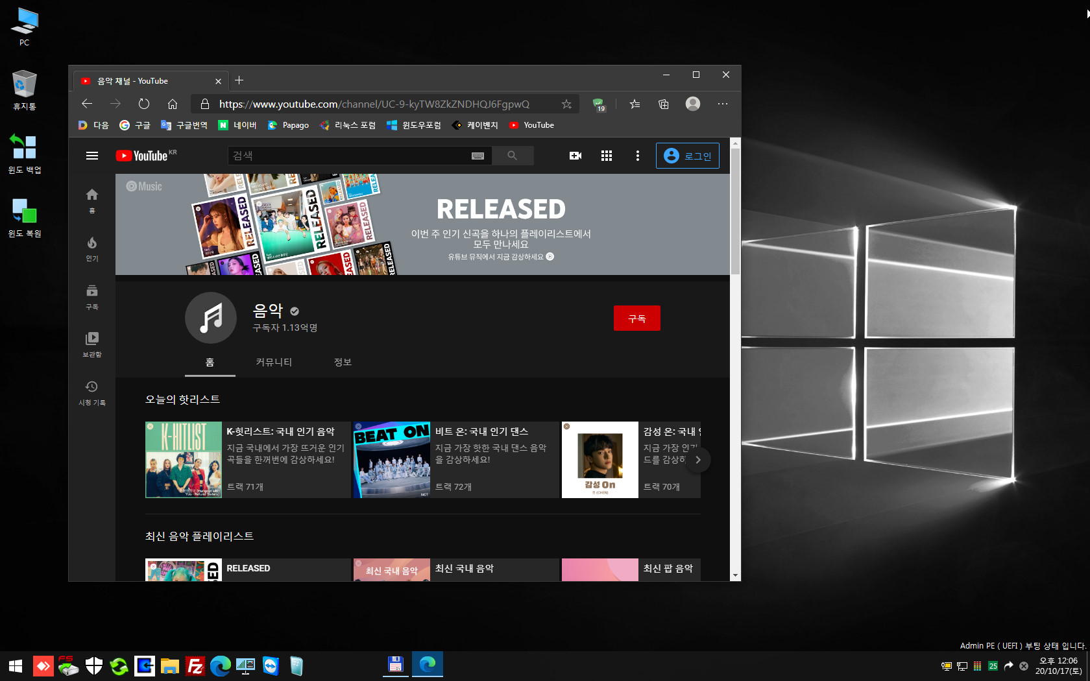The image size is (1090, 681).
Task: Open the 구글 bookmark
Action: click(135, 125)
